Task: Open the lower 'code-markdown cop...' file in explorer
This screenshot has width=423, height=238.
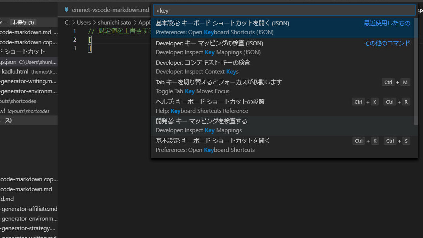Action: 29,179
